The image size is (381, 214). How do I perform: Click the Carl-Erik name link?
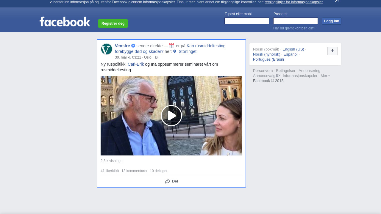click(136, 64)
